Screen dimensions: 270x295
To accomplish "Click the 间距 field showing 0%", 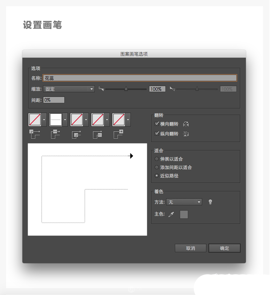I will coord(54,100).
